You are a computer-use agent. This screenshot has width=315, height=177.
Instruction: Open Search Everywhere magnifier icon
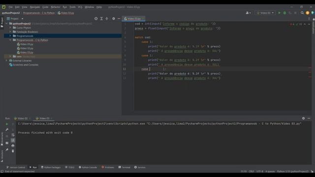coord(302,13)
